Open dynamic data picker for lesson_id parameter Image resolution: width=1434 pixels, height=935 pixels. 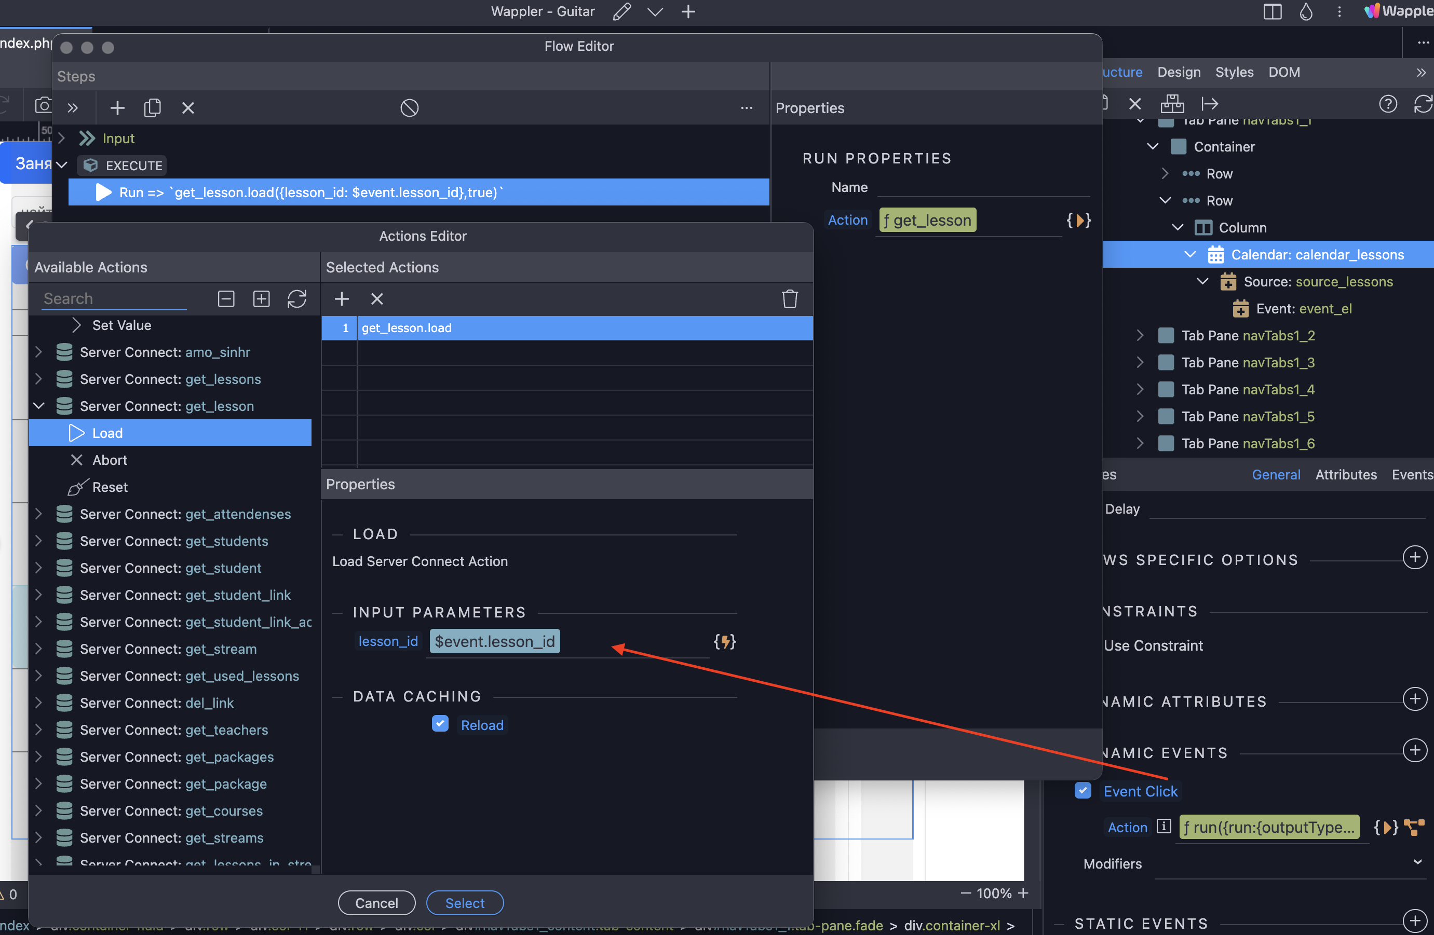tap(724, 641)
